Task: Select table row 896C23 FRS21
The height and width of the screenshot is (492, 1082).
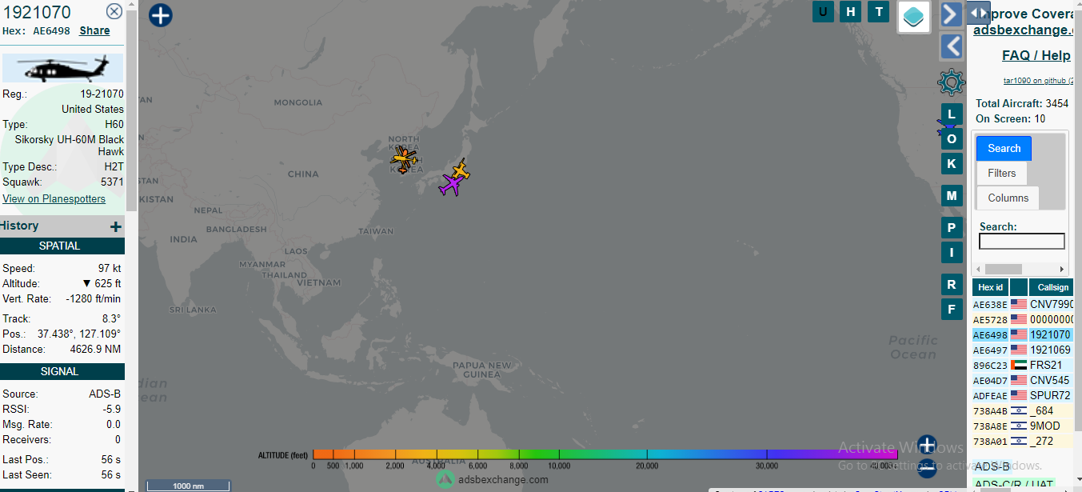Action: 1023,365
